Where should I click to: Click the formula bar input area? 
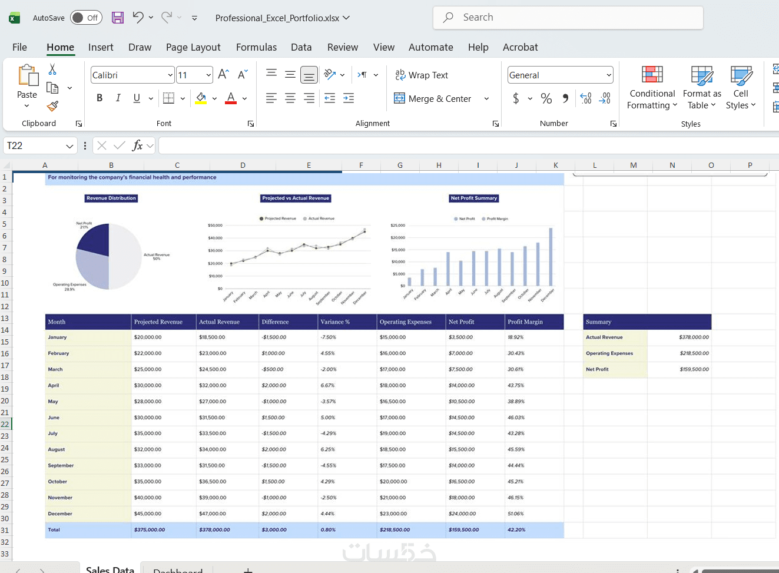click(x=469, y=145)
